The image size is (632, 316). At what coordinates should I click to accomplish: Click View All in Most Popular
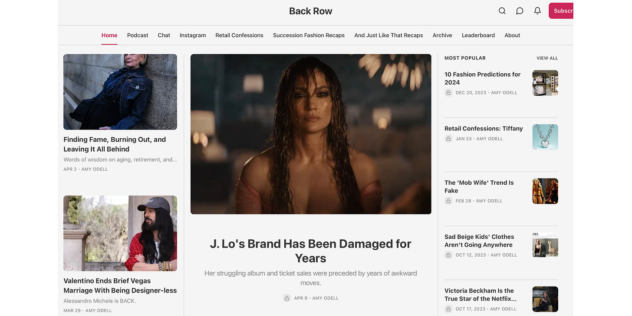pos(547,58)
